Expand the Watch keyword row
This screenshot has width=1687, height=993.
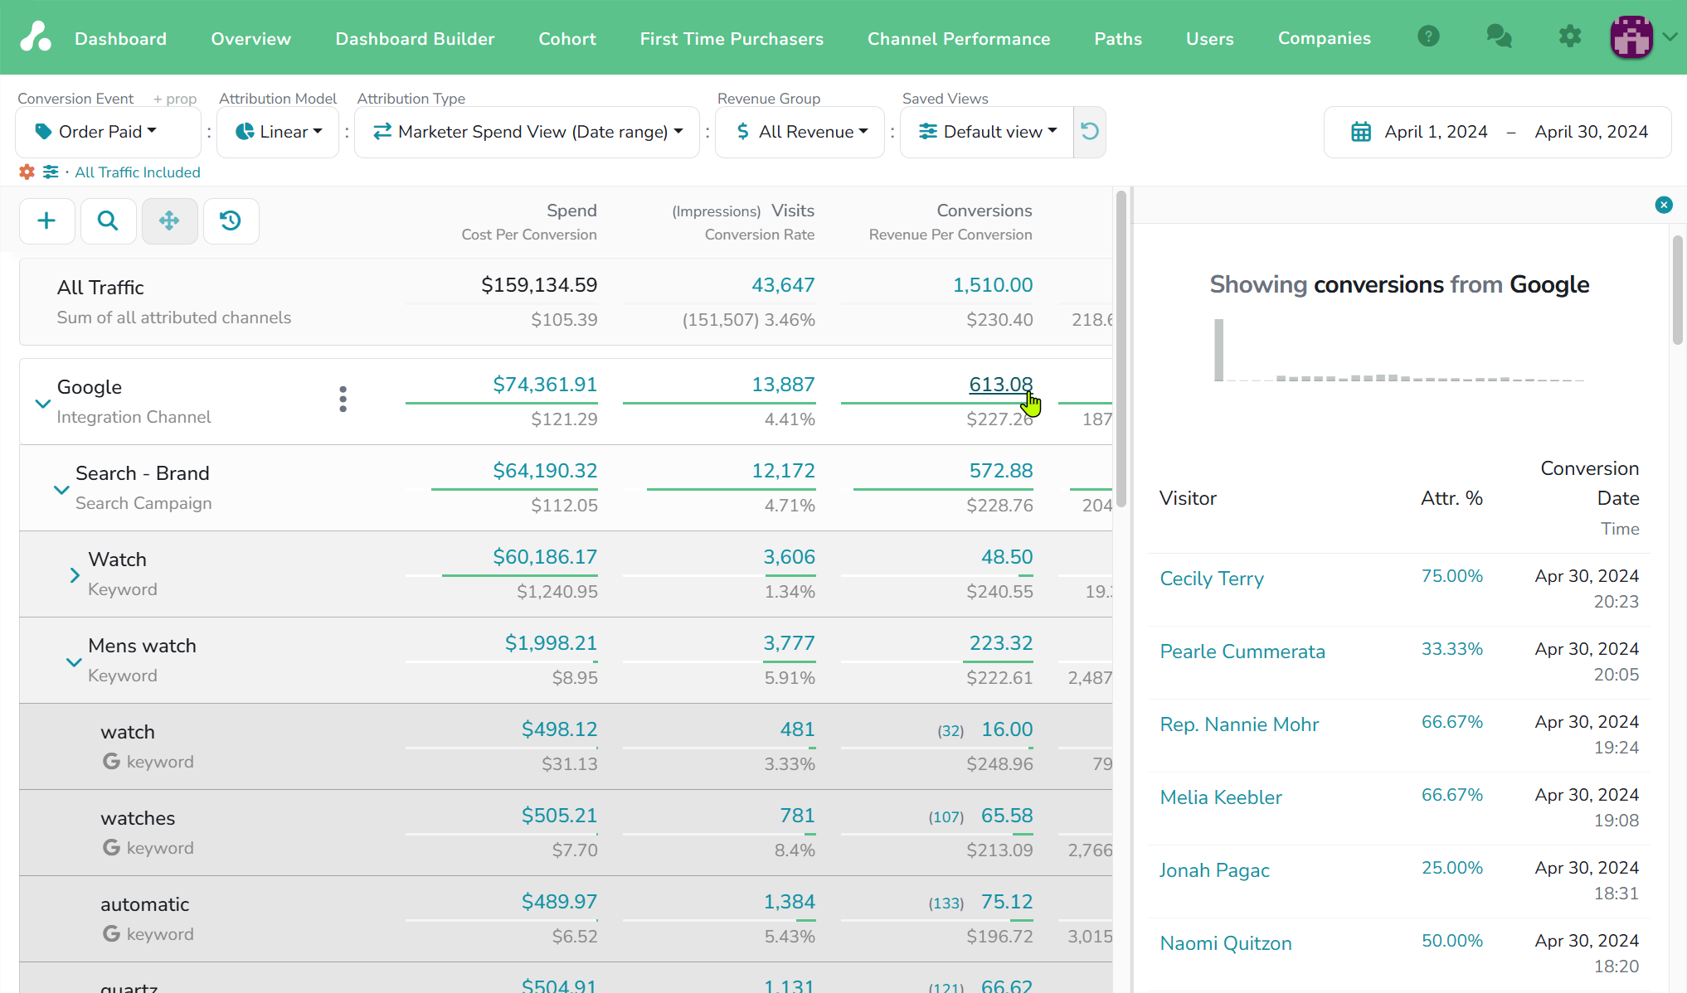[x=75, y=575]
